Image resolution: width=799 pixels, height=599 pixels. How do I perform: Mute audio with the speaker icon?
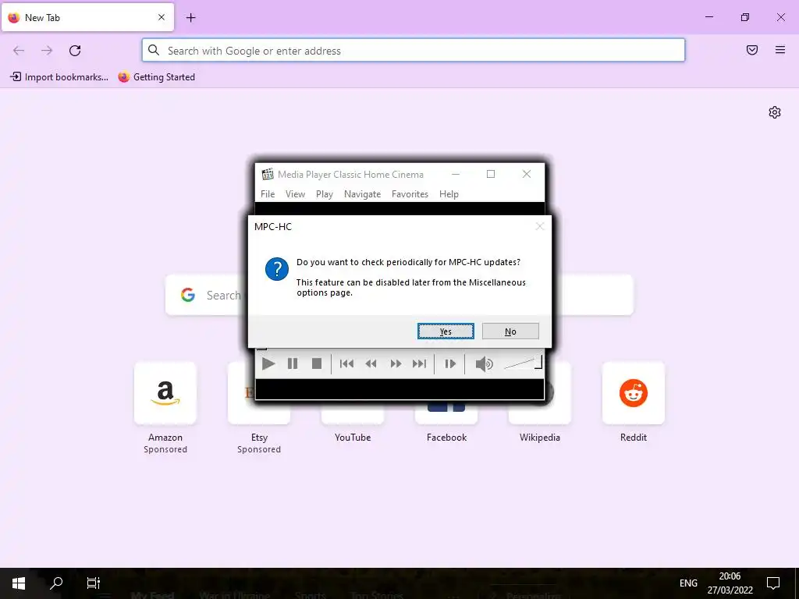point(484,363)
